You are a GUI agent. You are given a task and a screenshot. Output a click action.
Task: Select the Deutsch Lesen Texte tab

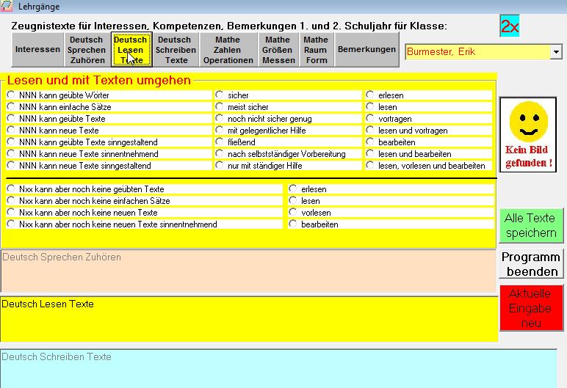(131, 49)
